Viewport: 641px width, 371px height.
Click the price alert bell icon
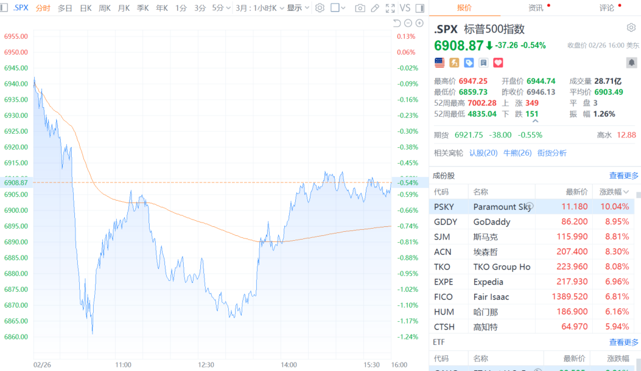point(631,63)
